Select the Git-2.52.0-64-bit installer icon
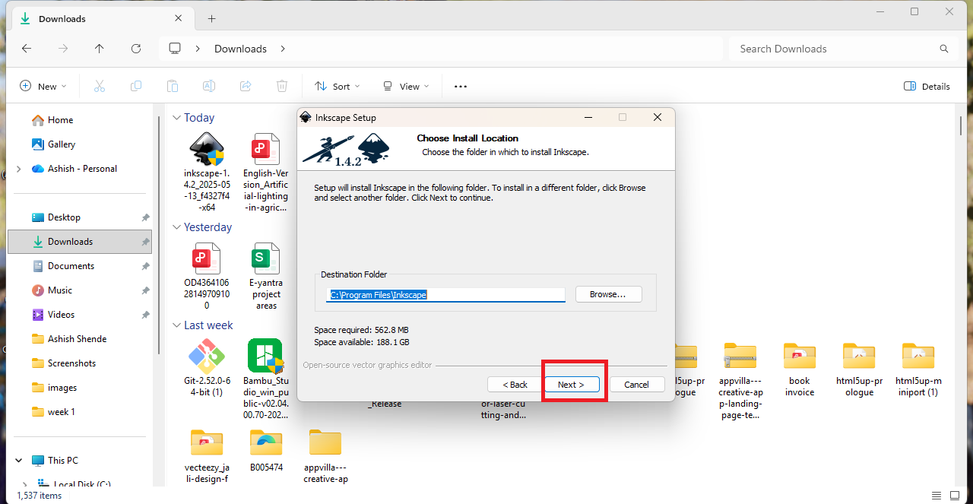The width and height of the screenshot is (973, 504). (206, 356)
